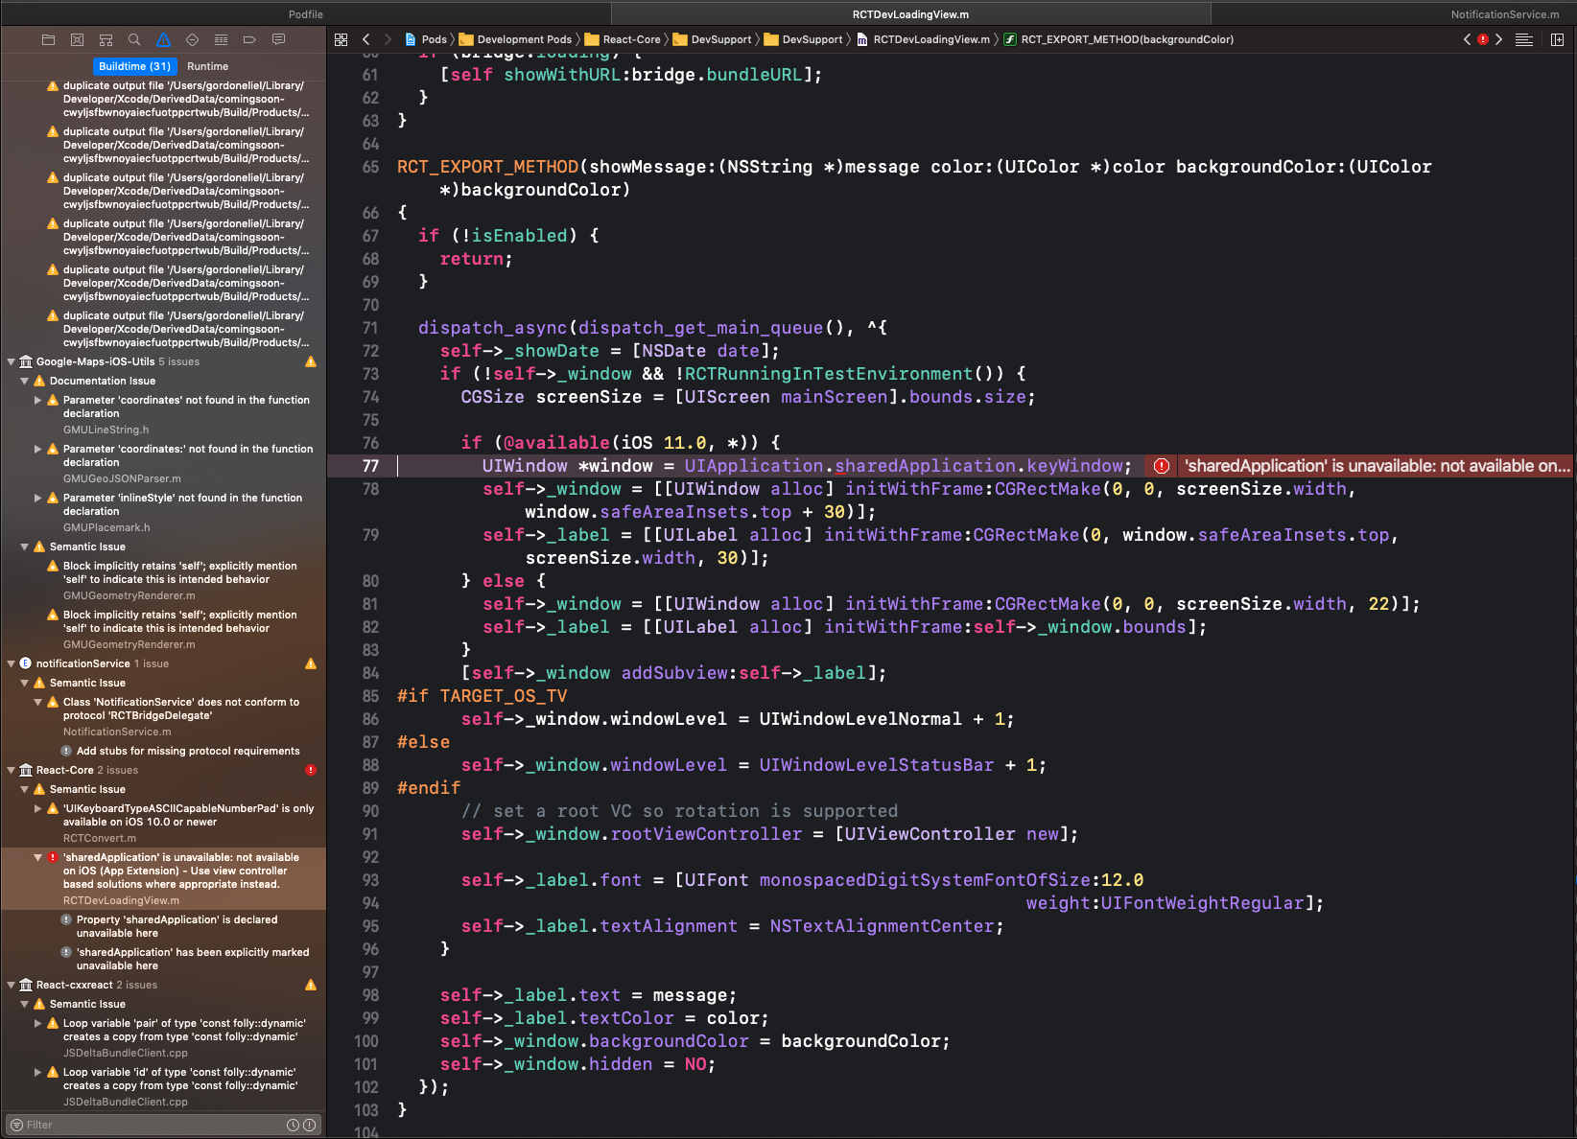
Task: Click the second DevSupport folder in jump bar
Action: [x=803, y=39]
